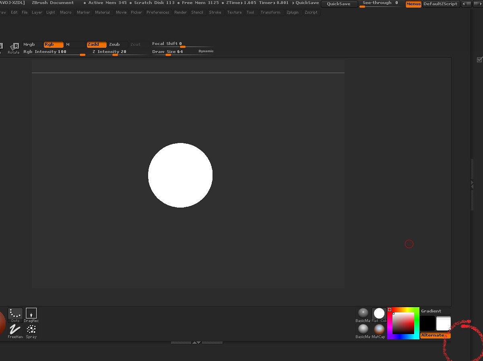Select the white main color swatch
Screen dimensions: 483x361
click(444, 323)
